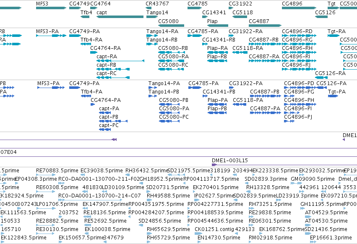Select the Tango14-PA protein label
This screenshot has height=244, width=357.
tap(164, 83)
